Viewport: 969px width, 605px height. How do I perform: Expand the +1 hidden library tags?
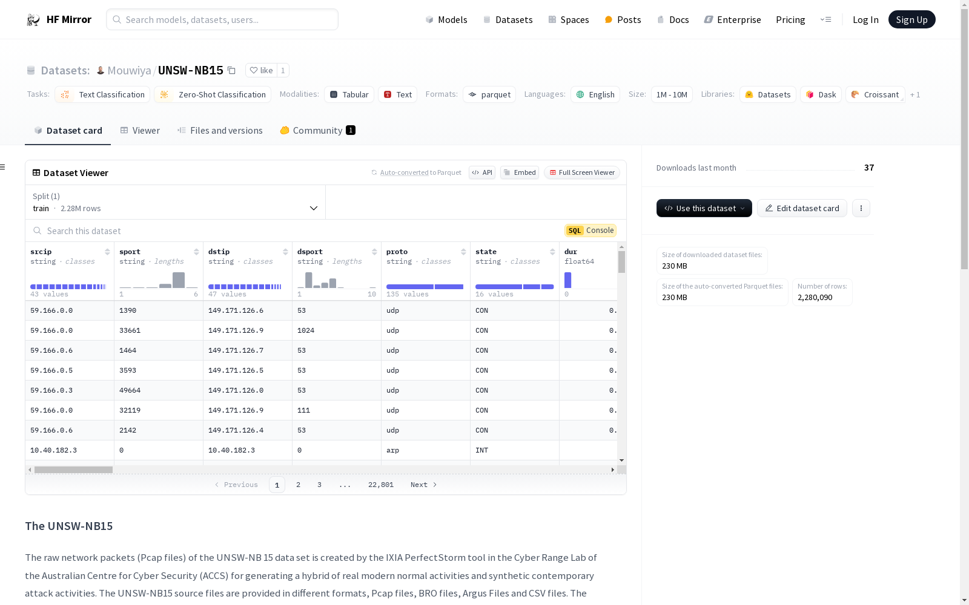[x=914, y=94]
